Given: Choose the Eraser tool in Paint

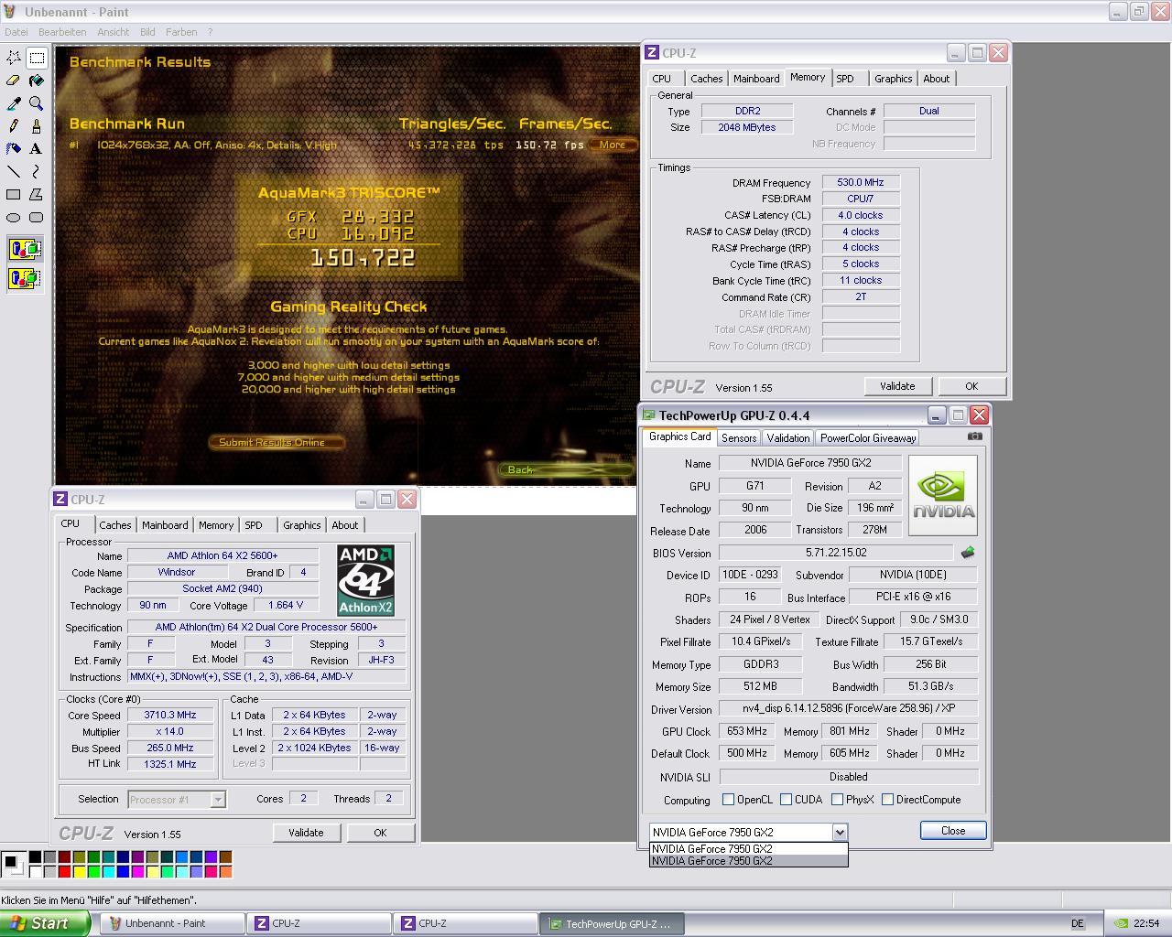Looking at the screenshot, I should pyautogui.click(x=14, y=81).
